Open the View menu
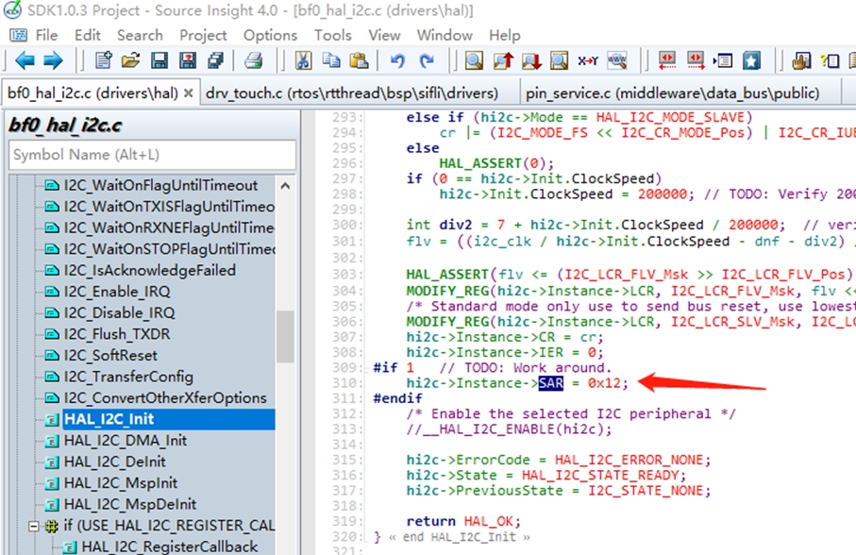The width and height of the screenshot is (856, 555). 384,35
